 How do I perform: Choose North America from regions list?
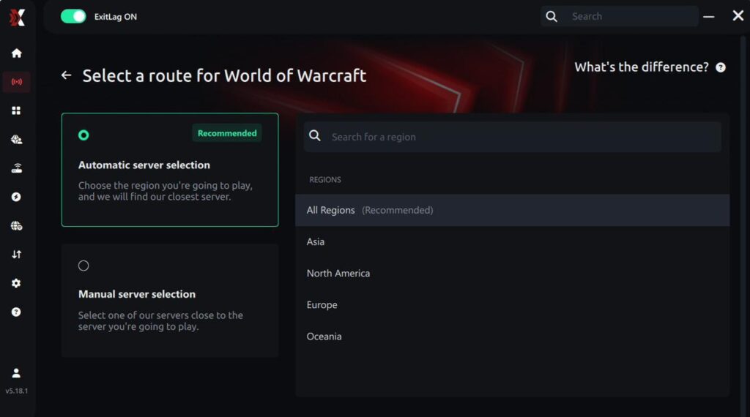click(338, 274)
